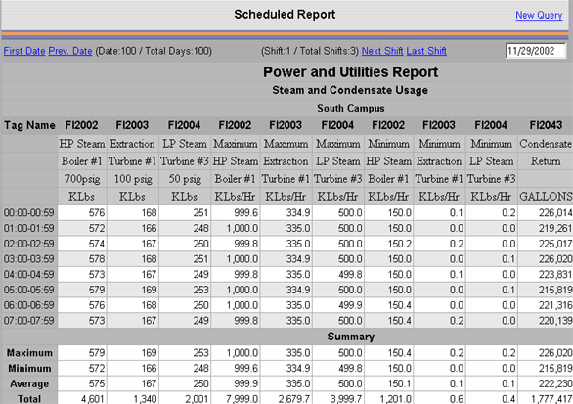Screen dimensions: 573x404
Task: Select the 01:00-01:59 time row label
Action: click(x=29, y=228)
